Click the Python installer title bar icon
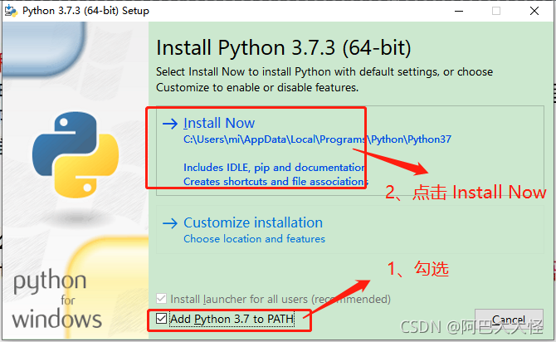The image size is (556, 342). (x=11, y=11)
